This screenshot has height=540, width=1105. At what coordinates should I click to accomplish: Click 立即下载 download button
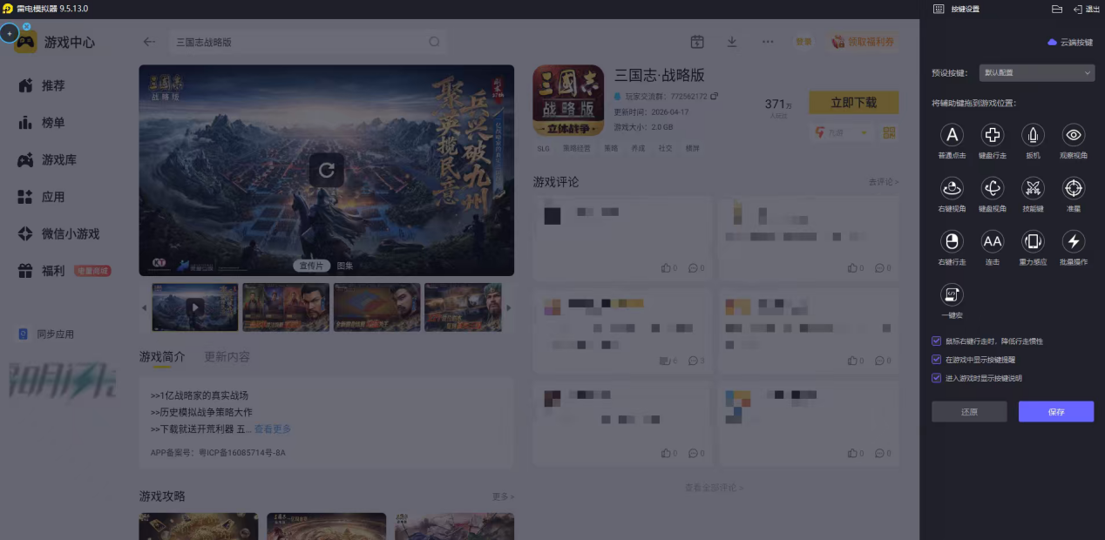853,103
